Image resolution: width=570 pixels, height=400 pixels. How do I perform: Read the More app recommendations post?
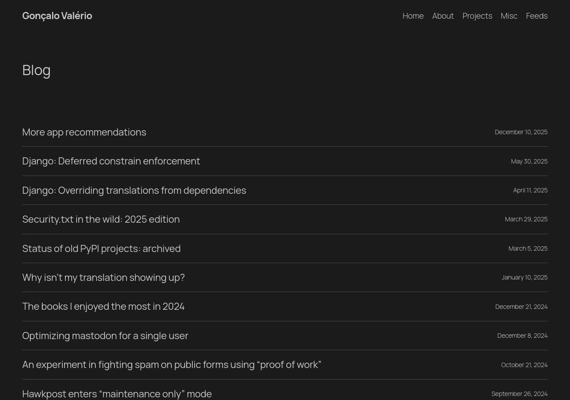pos(84,132)
